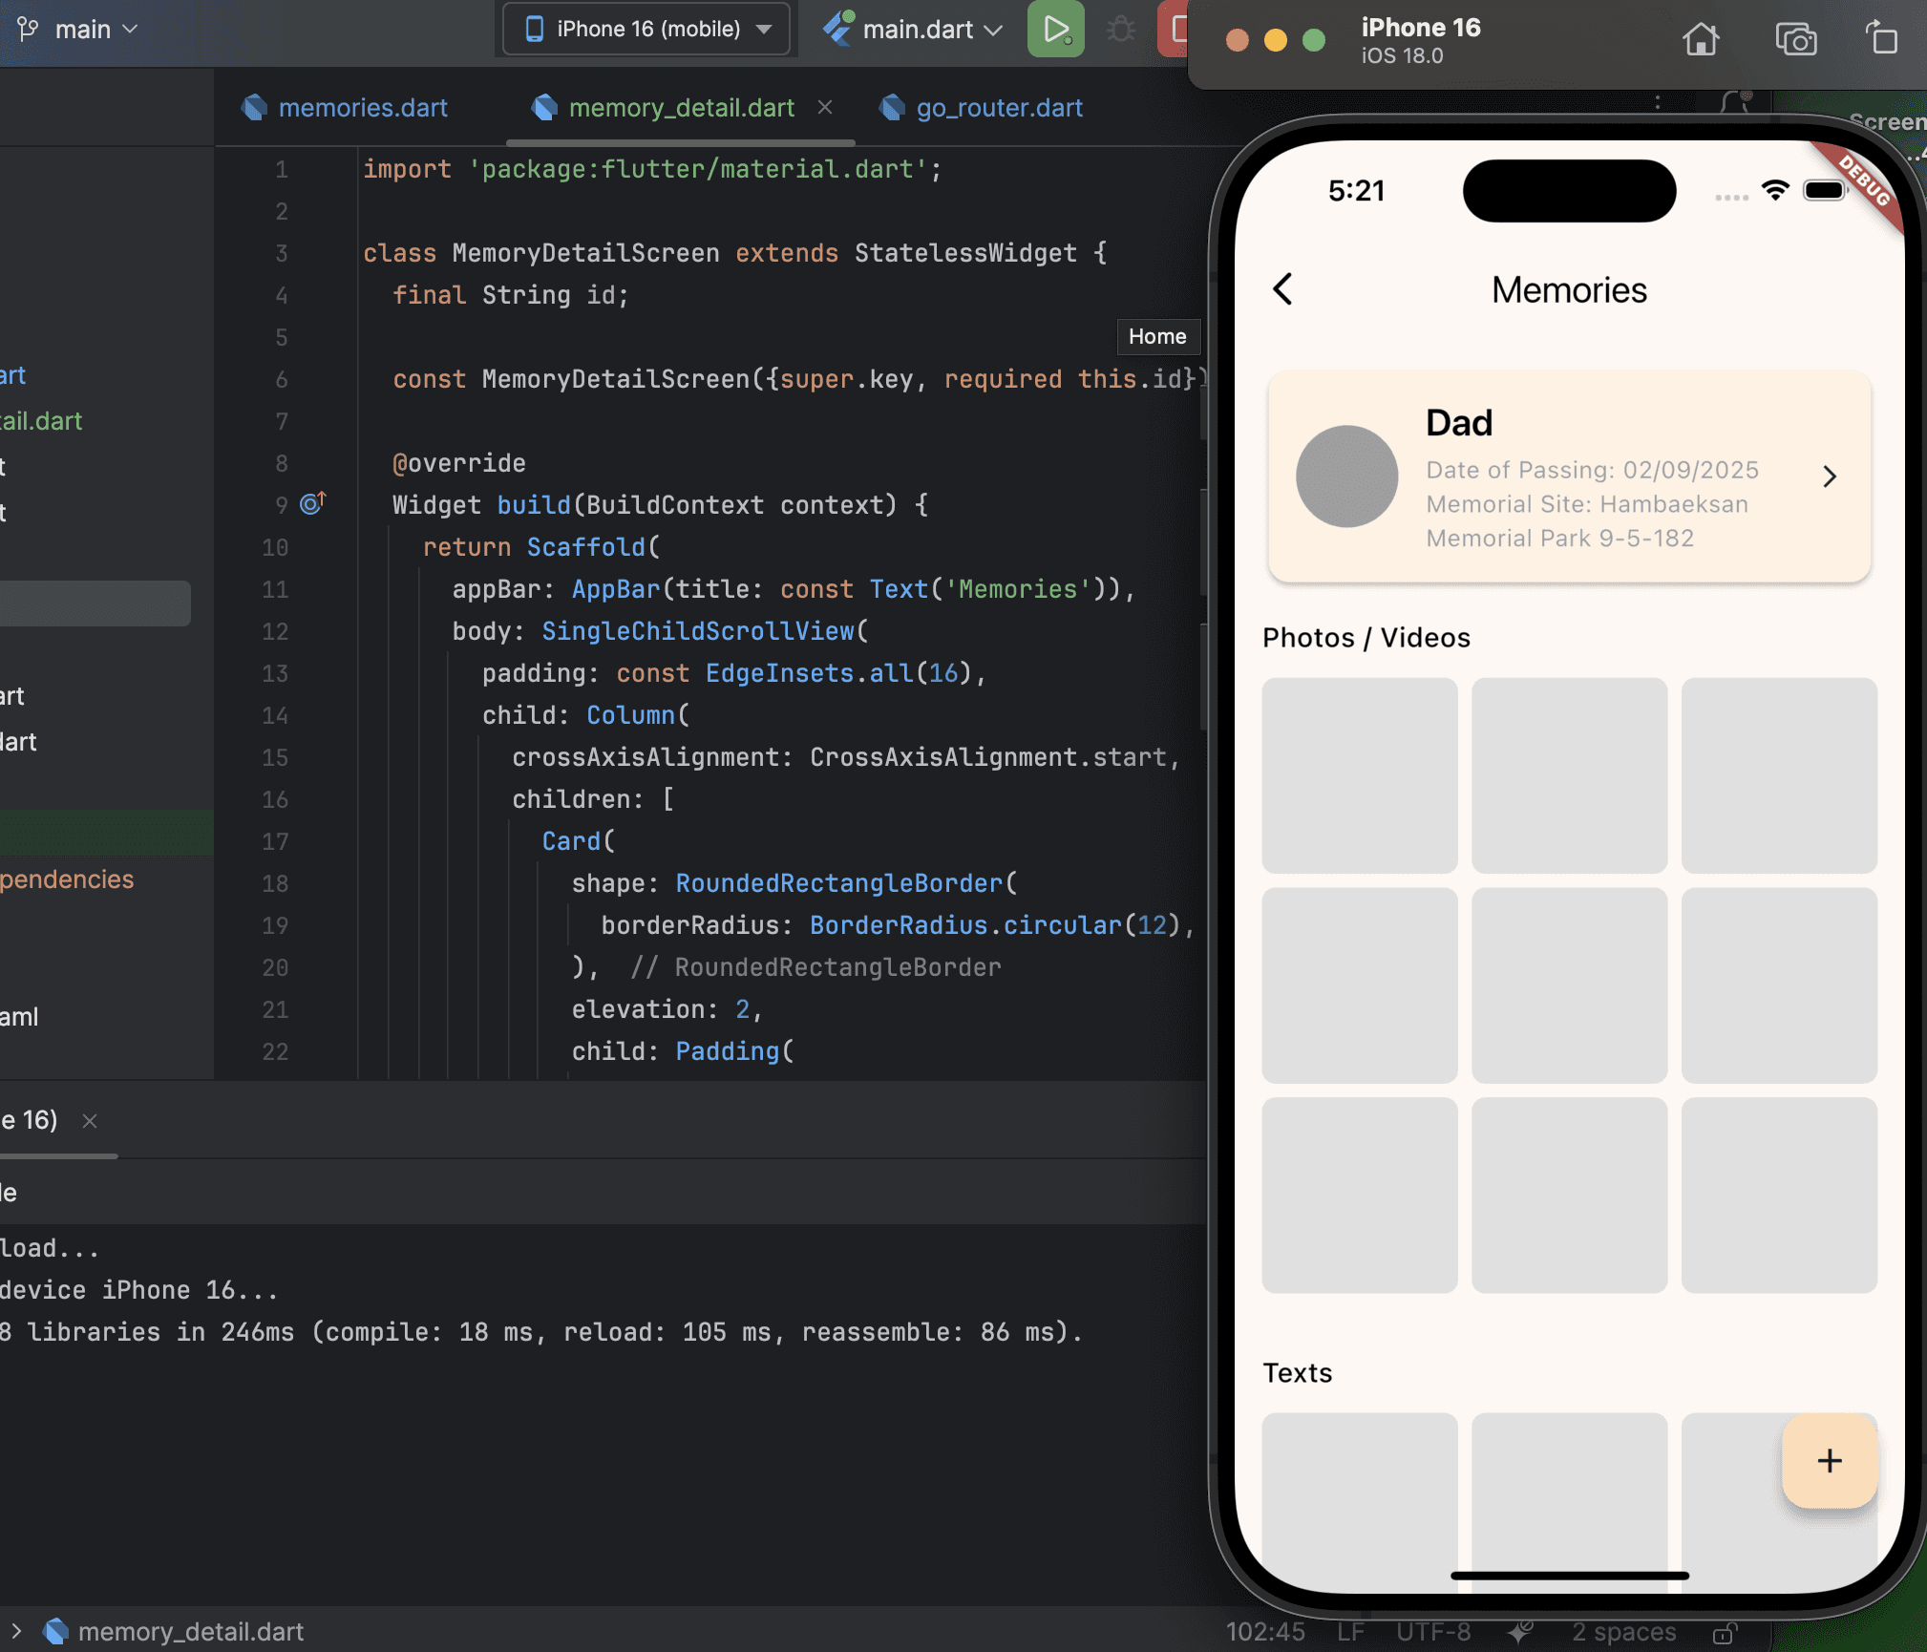Click the Simulator Home icon

click(1701, 39)
